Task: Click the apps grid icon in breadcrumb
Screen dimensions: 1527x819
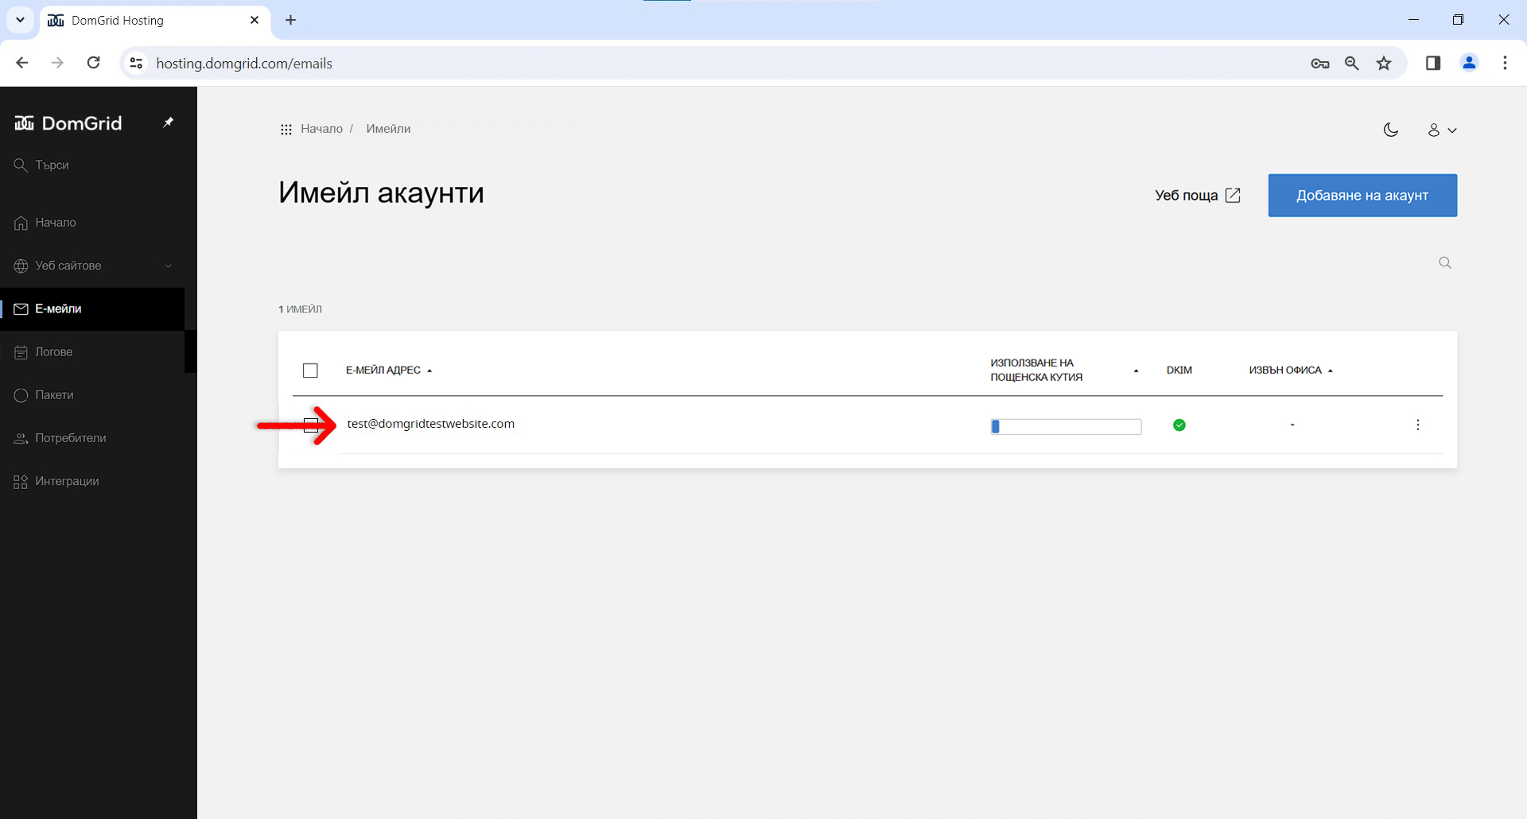Action: tap(286, 130)
